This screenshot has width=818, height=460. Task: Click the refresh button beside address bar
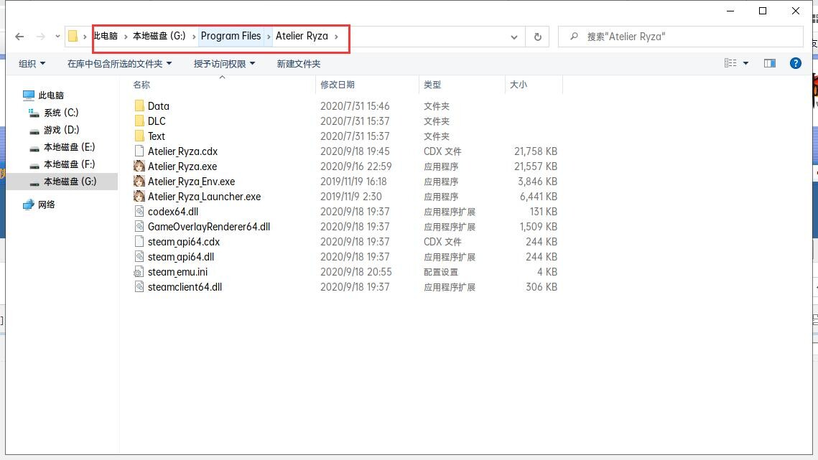point(537,37)
